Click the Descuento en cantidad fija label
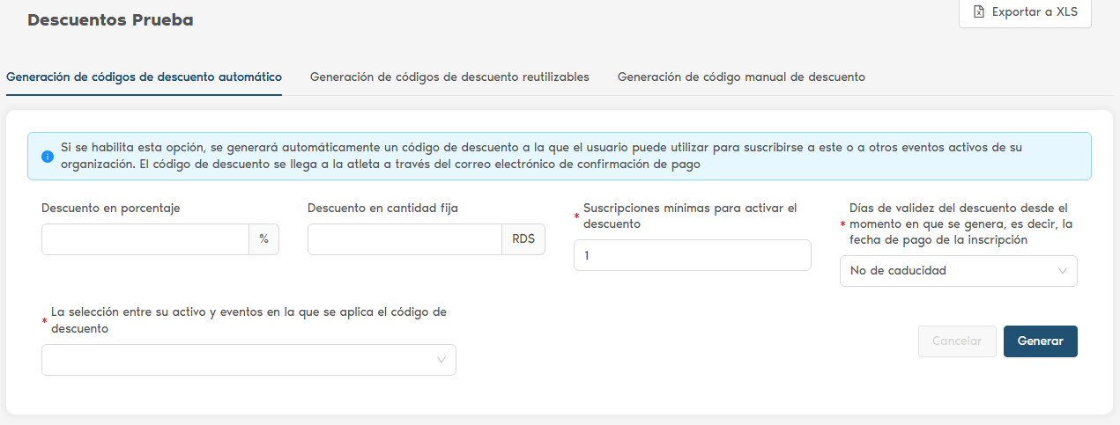The height and width of the screenshot is (425, 1120). (x=382, y=209)
